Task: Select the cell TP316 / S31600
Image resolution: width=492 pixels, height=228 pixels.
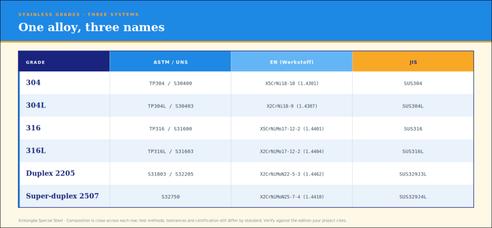Action: tap(171, 128)
